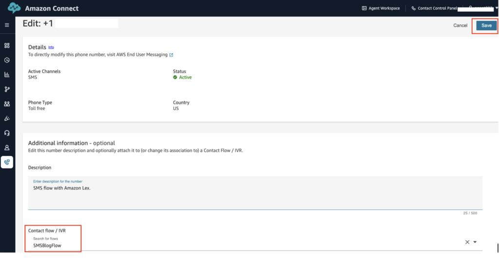Open the Details Info link

51,47
